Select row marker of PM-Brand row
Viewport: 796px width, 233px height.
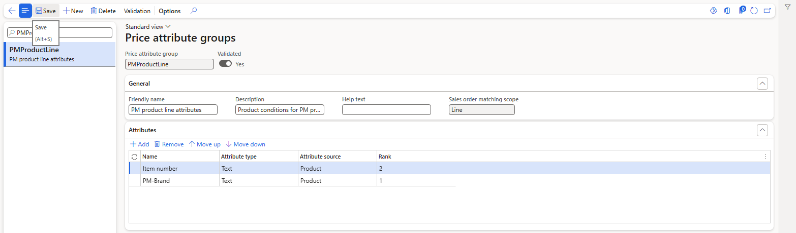click(135, 180)
